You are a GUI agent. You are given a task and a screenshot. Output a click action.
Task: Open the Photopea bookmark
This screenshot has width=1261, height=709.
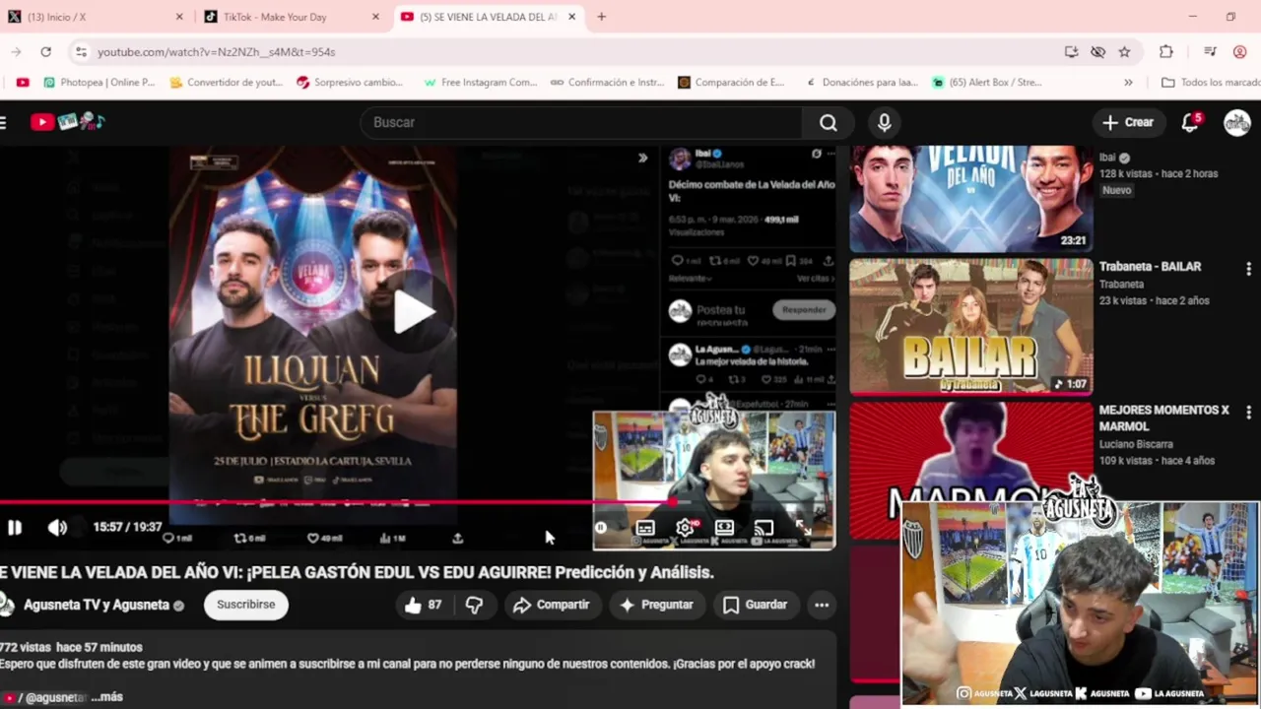coord(99,83)
